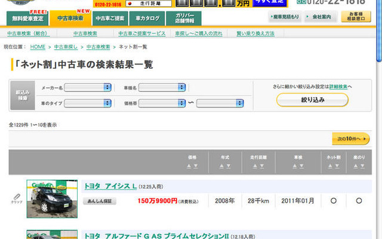Open お客様相談窓口

(356, 16)
